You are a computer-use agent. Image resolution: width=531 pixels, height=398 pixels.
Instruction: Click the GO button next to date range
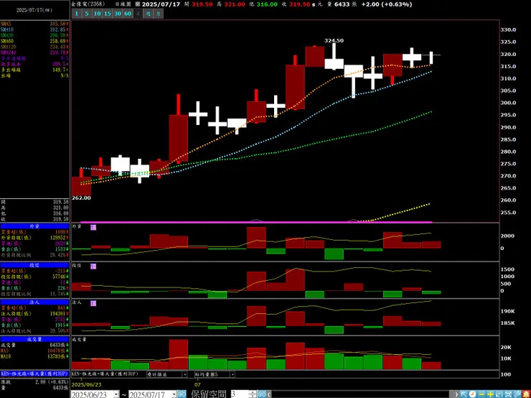tap(182, 394)
